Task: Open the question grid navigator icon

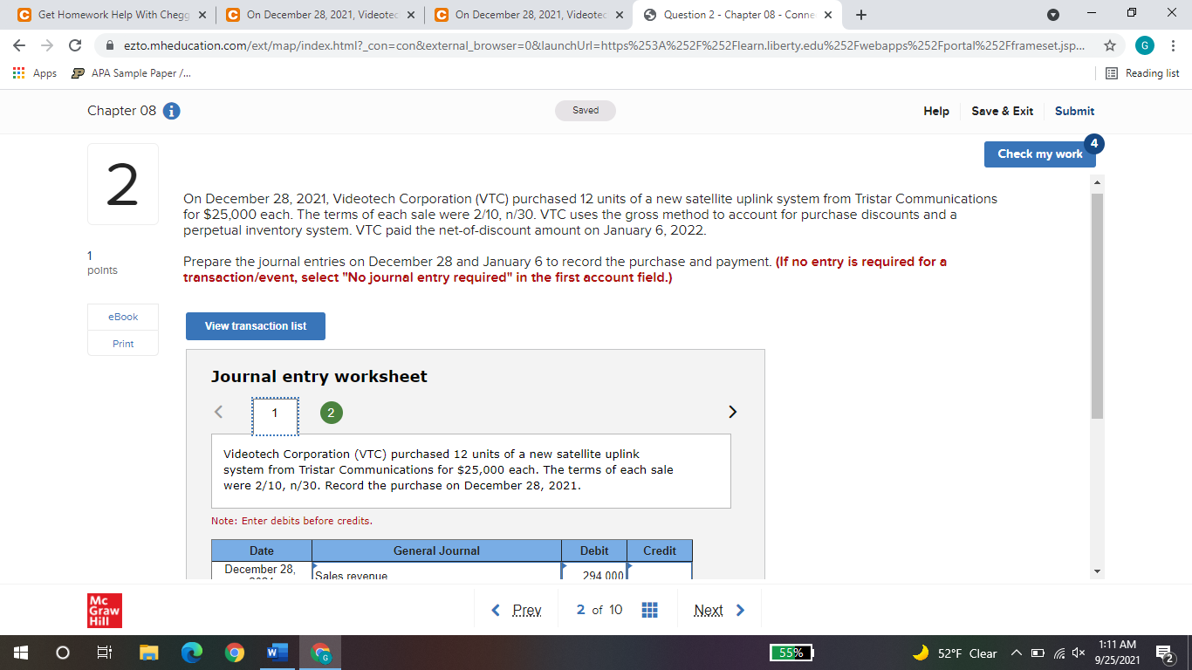Action: pyautogui.click(x=650, y=610)
